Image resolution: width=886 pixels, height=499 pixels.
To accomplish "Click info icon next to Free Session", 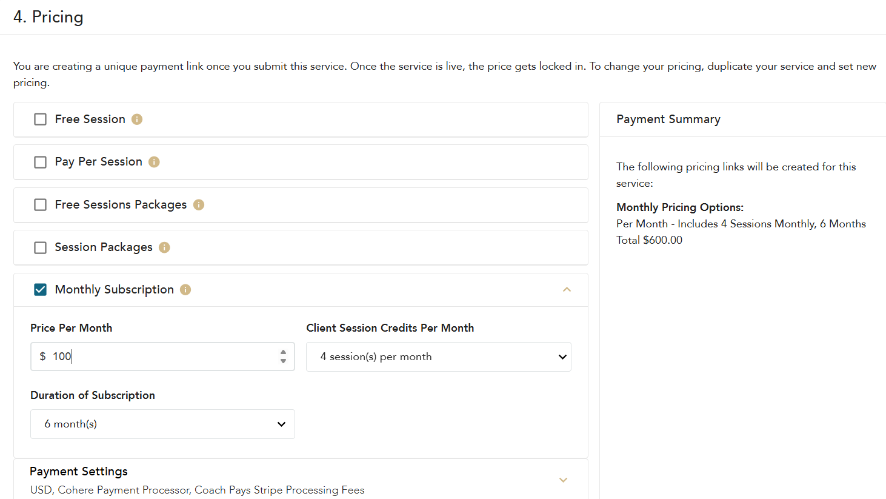I will pos(137,119).
